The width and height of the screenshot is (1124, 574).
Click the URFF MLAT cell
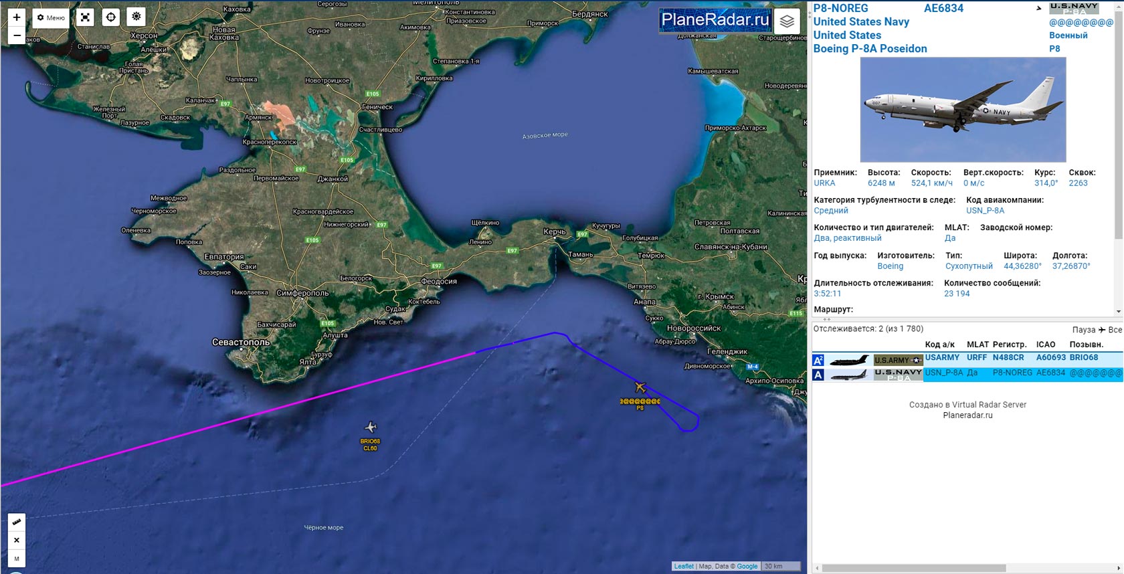click(x=977, y=358)
